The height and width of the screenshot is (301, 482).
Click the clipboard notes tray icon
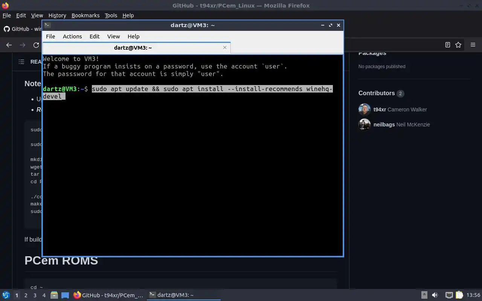tap(459, 295)
